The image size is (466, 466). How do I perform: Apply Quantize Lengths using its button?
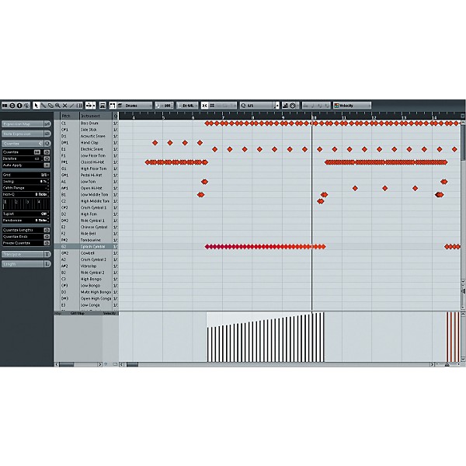47,231
